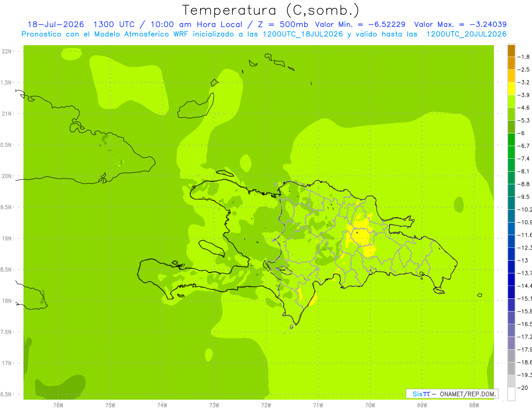
Task: Click the '-1.8' colorbar label
Action: pyautogui.click(x=524, y=57)
